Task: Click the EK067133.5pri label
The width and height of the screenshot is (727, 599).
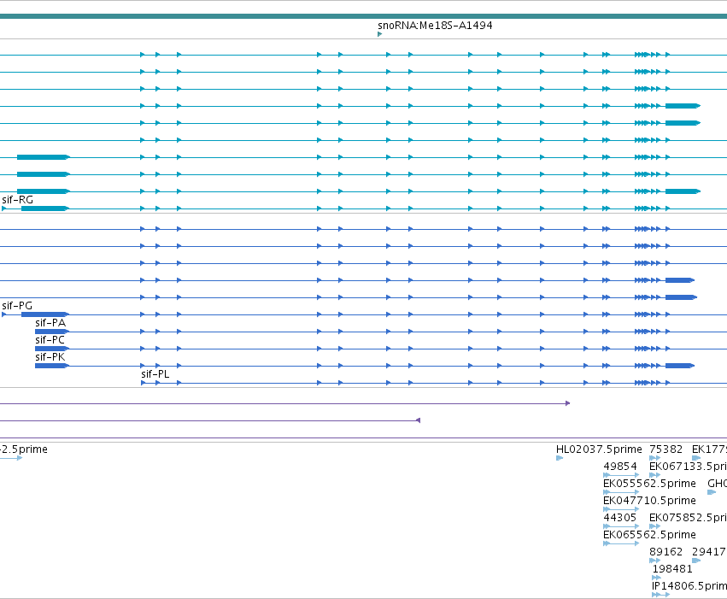Action: click(x=688, y=467)
